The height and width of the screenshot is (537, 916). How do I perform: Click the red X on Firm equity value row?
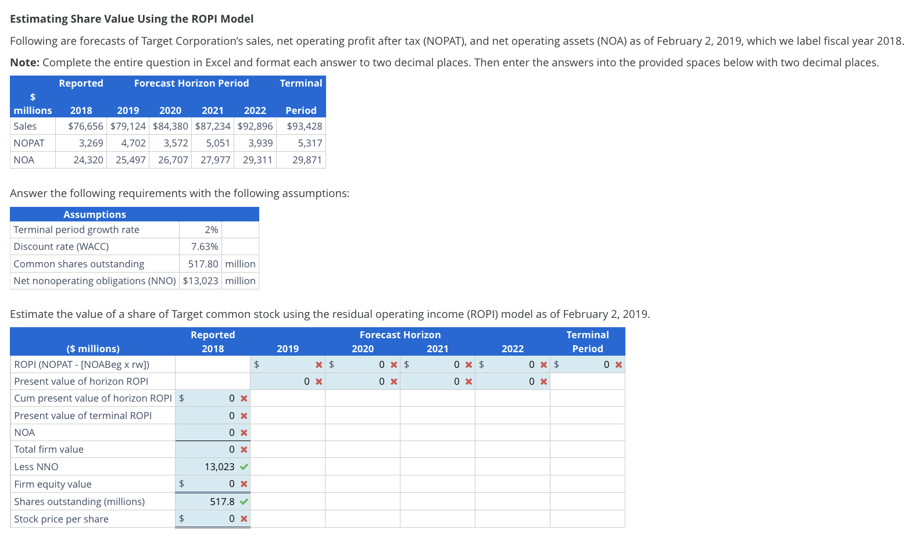click(244, 484)
